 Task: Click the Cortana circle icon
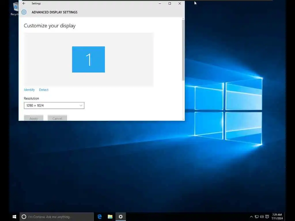(x=24, y=217)
